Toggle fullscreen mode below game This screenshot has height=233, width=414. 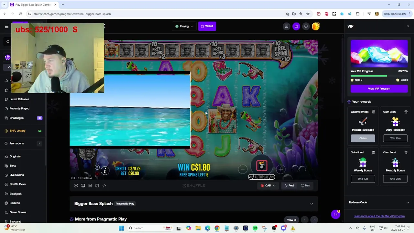[76, 185]
